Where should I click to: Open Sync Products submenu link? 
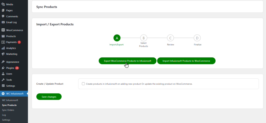coord(9,105)
